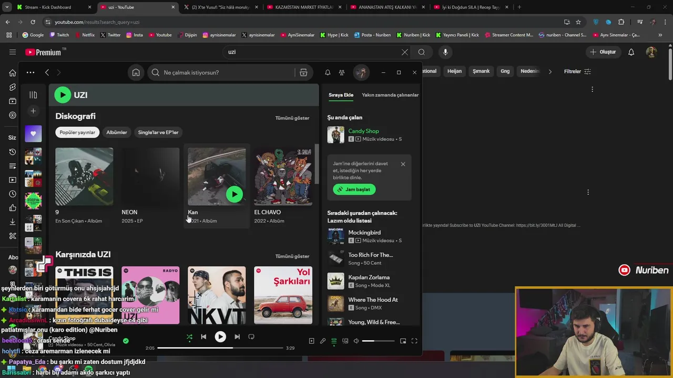673x378 pixels.
Task: Adjust Spotify volume slider
Action: pos(378,341)
